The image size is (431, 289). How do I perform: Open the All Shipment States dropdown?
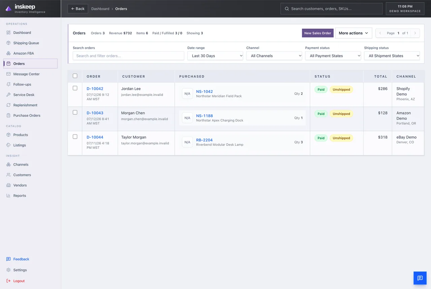(392, 56)
